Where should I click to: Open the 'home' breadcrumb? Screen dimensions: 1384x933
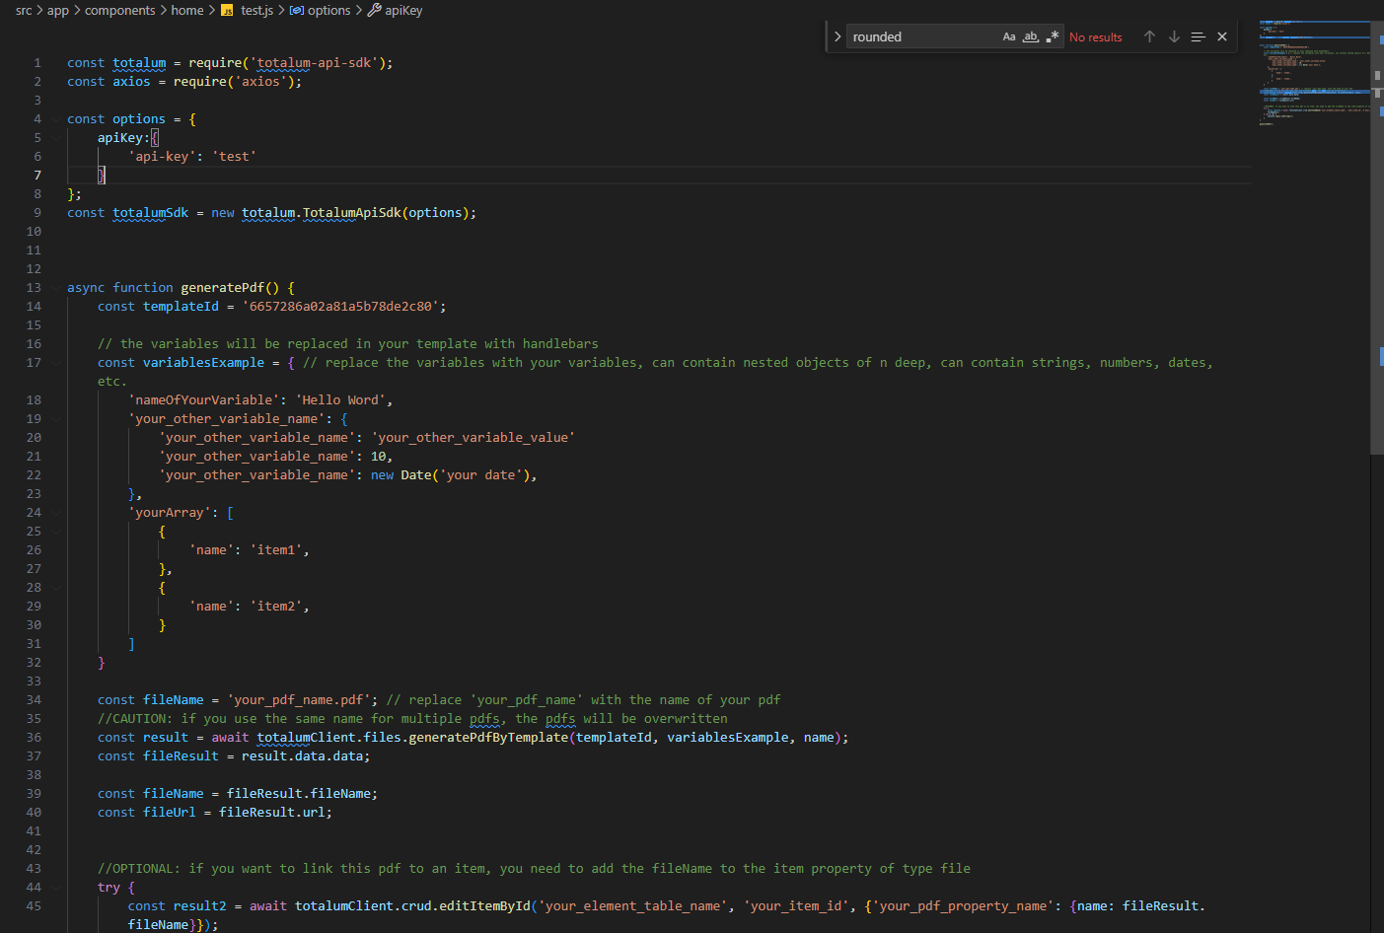click(x=187, y=10)
